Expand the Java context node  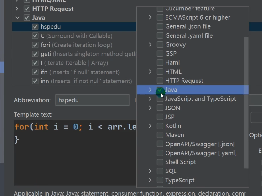150,90
